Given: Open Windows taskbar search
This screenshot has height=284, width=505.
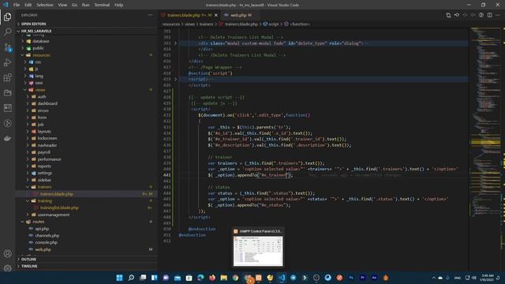Looking at the screenshot, I should pos(131,278).
